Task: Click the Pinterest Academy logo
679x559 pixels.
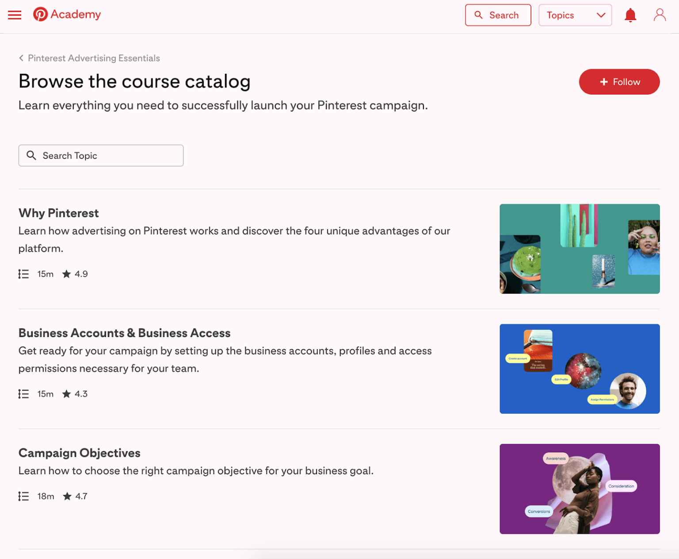Action: (67, 15)
